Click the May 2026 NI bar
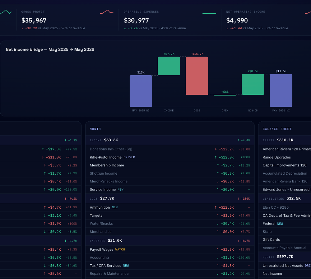Viewport: 311px width, 279px height. pyautogui.click(x=281, y=91)
